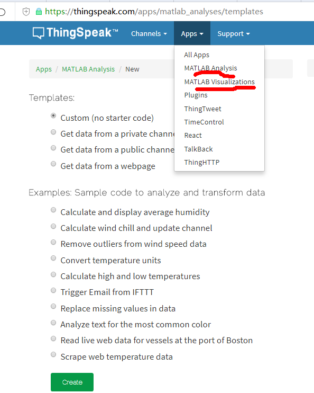Click the browser address bar URL
This screenshot has height=393, width=314.
pos(154,12)
